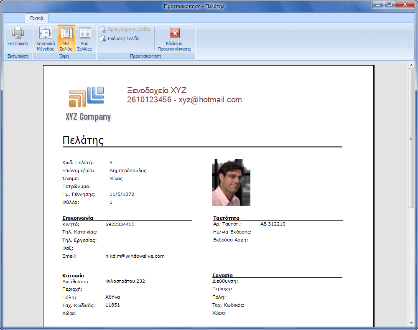
Task: Click the customer's photo in the report
Action: (x=231, y=182)
